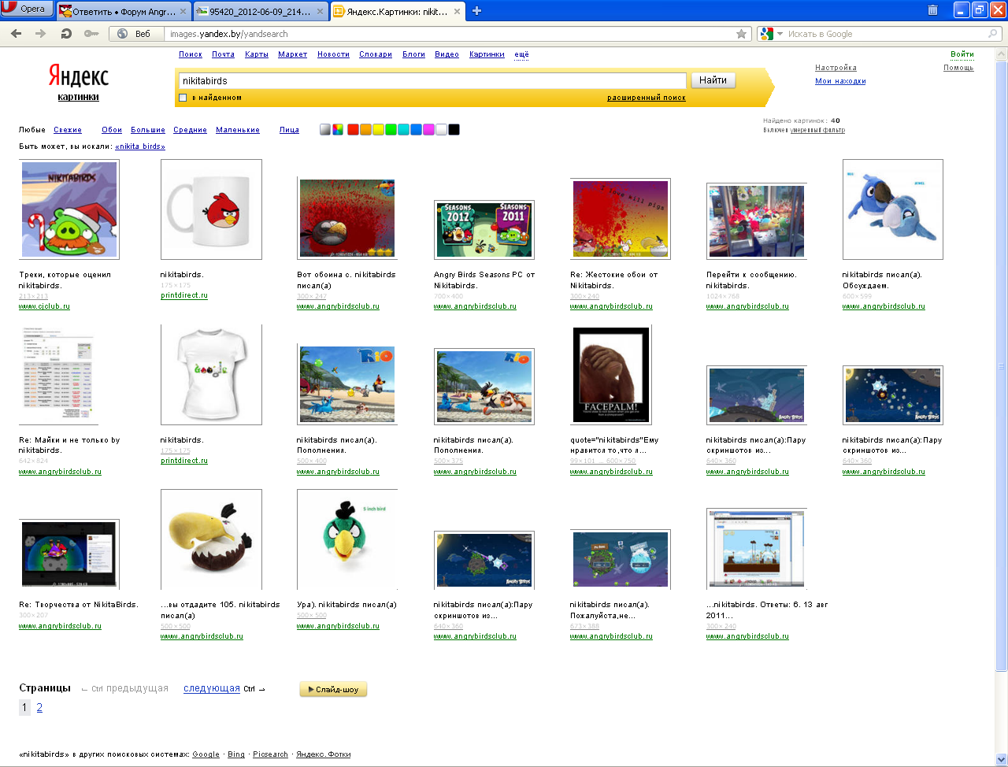This screenshot has width=1008, height=767.
Task: Select the cyan color filter swatch
Action: click(x=403, y=130)
